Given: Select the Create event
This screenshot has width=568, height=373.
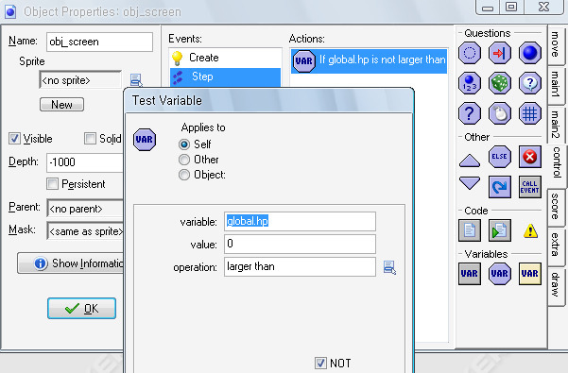Looking at the screenshot, I should pos(225,58).
